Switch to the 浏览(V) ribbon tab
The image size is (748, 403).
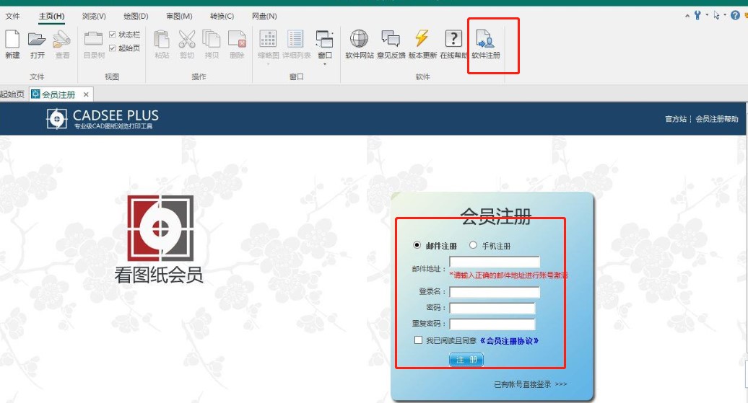[x=94, y=16]
